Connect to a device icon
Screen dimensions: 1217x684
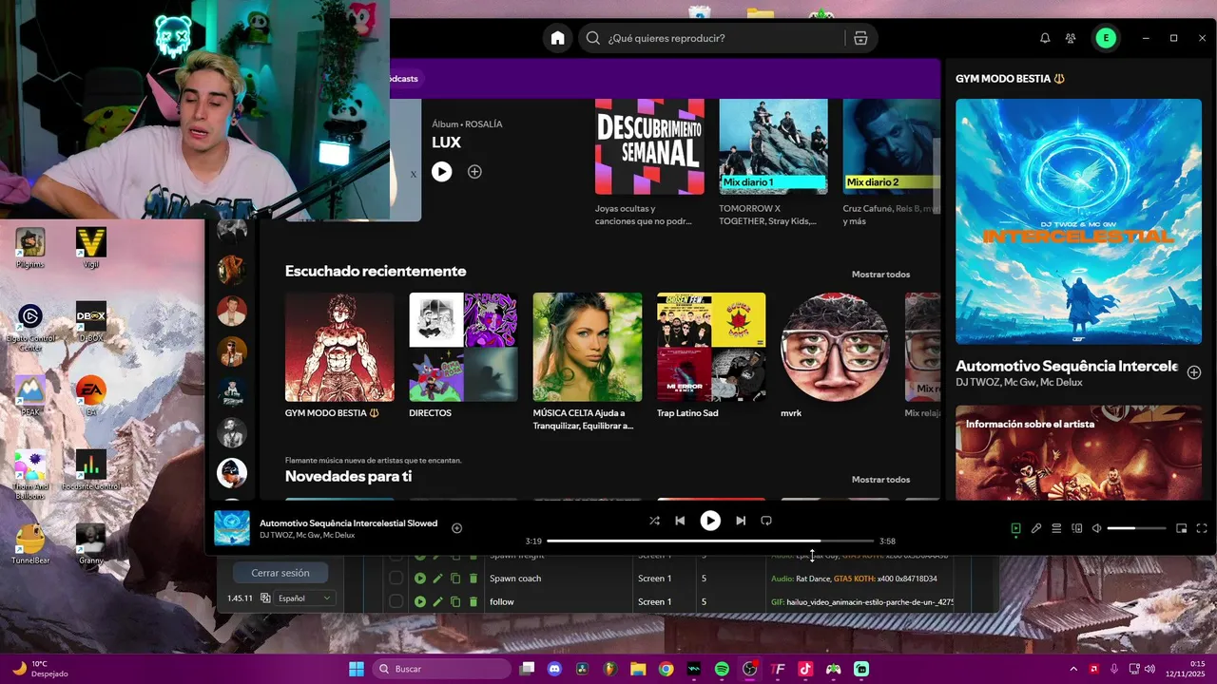(x=1077, y=528)
